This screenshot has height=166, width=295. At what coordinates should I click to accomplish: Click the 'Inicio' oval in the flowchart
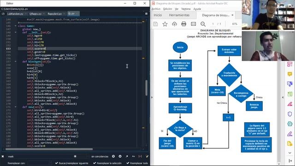(180, 47)
